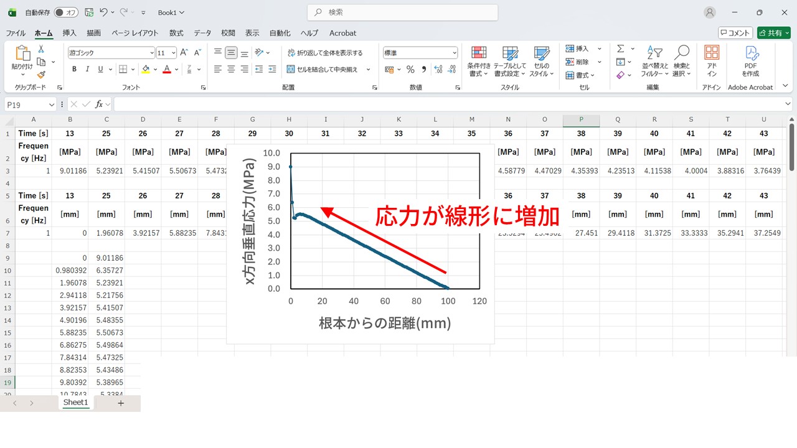
Task: Open the font name dropdown 游ゴシック
Action: (151, 53)
